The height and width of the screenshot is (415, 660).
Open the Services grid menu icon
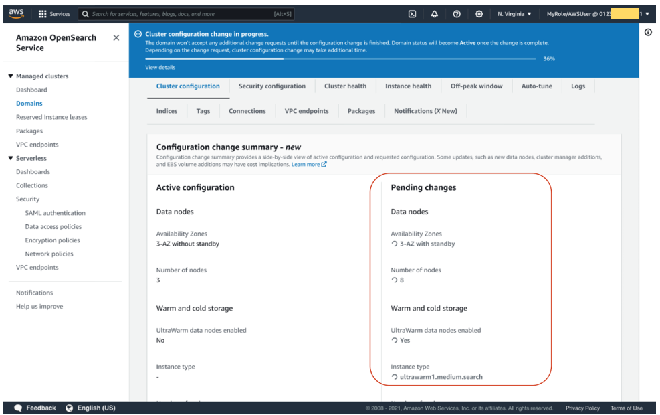coord(43,14)
